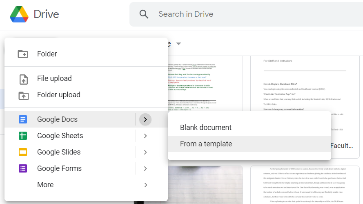Choose Blank document
363x204 pixels.
[x=249, y=128]
